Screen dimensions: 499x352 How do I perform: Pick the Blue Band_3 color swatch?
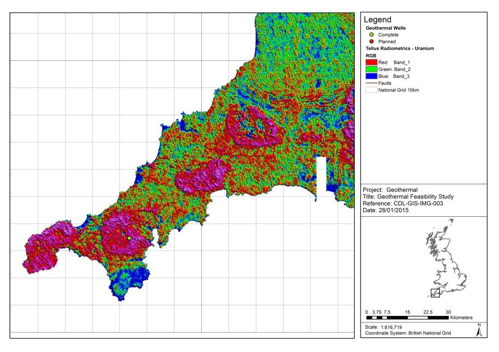tap(371, 76)
